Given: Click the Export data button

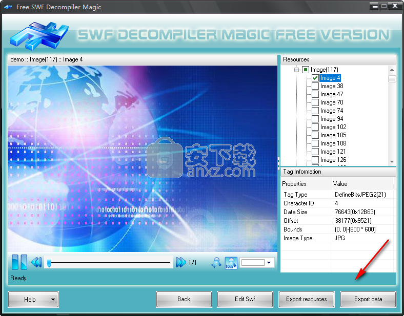Looking at the screenshot, I should click(368, 299).
